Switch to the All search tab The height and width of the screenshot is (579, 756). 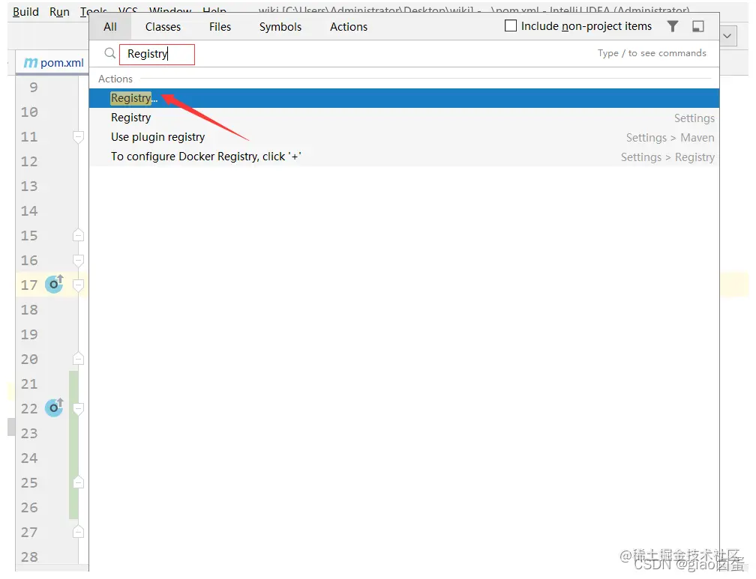click(110, 27)
